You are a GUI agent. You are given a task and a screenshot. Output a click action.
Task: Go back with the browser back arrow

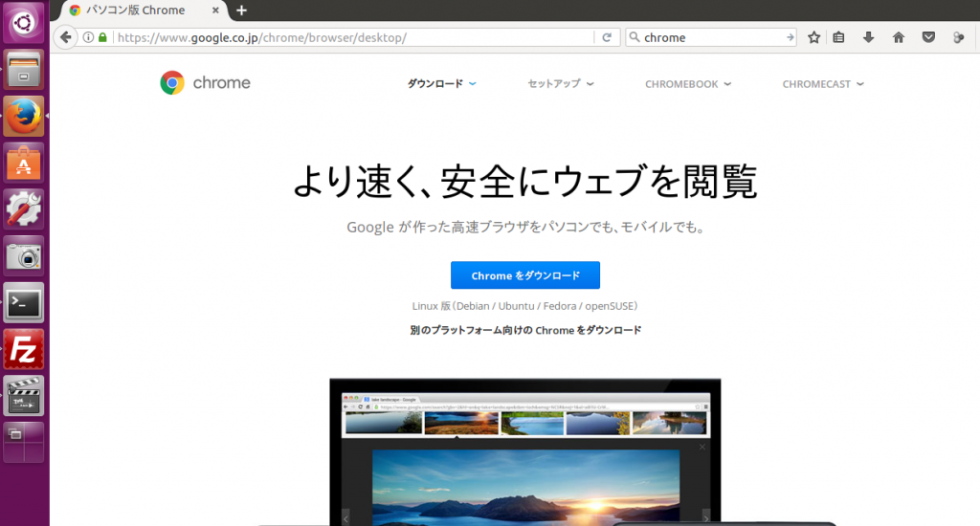[x=66, y=37]
